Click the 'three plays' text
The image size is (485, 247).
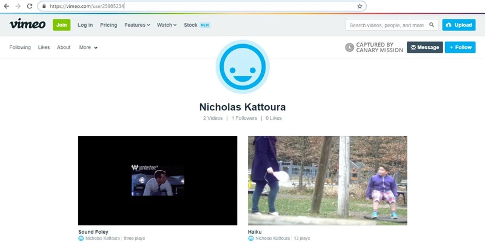click(134, 239)
